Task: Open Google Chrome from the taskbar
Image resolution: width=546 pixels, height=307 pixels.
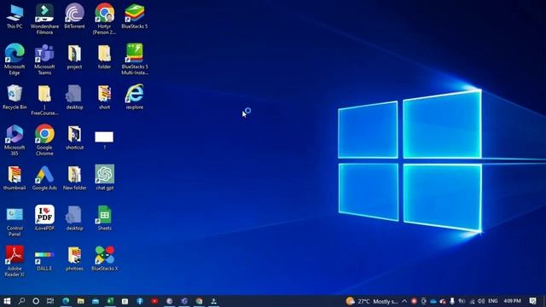Action: coord(199,301)
